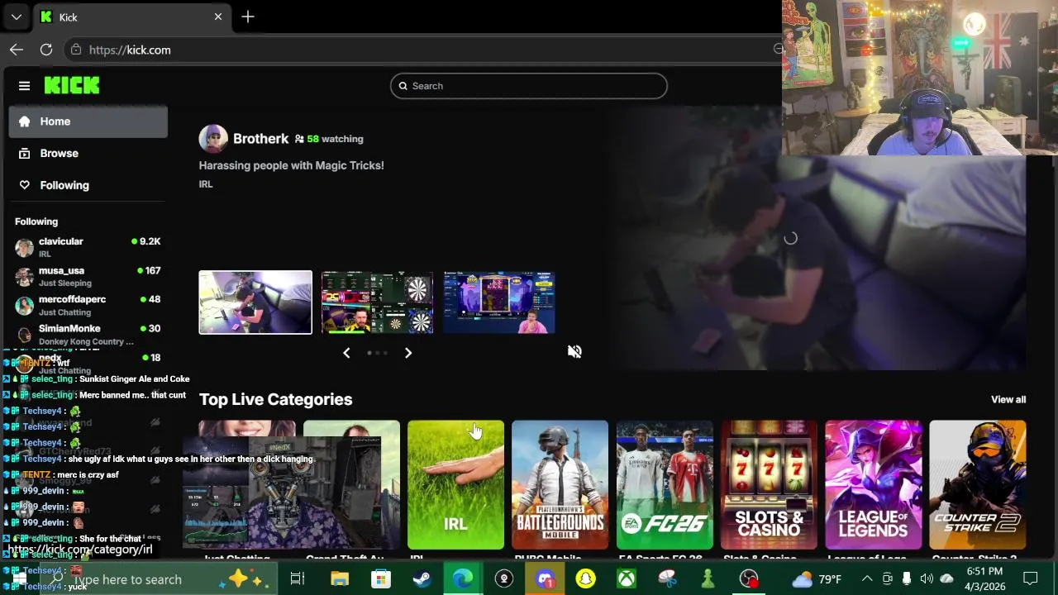Open the League of Legends category
The width and height of the screenshot is (1058, 595).
tap(873, 485)
